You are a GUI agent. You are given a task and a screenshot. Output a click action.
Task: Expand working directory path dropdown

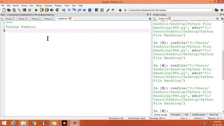point(213,10)
